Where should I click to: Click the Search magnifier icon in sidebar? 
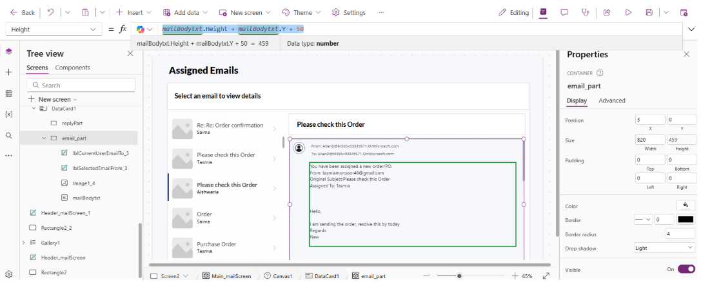[x=9, y=135]
